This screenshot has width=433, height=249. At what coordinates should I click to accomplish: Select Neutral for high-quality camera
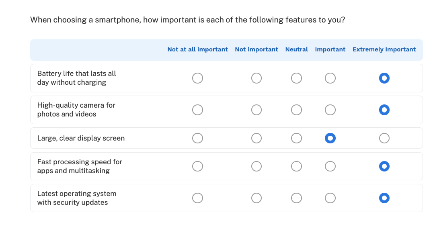[296, 110]
